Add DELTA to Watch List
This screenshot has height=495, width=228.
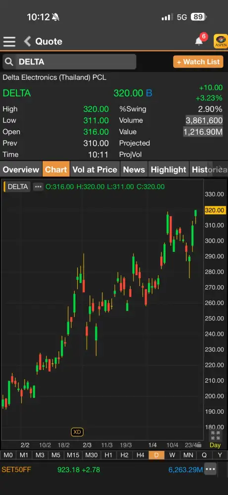pyautogui.click(x=198, y=62)
